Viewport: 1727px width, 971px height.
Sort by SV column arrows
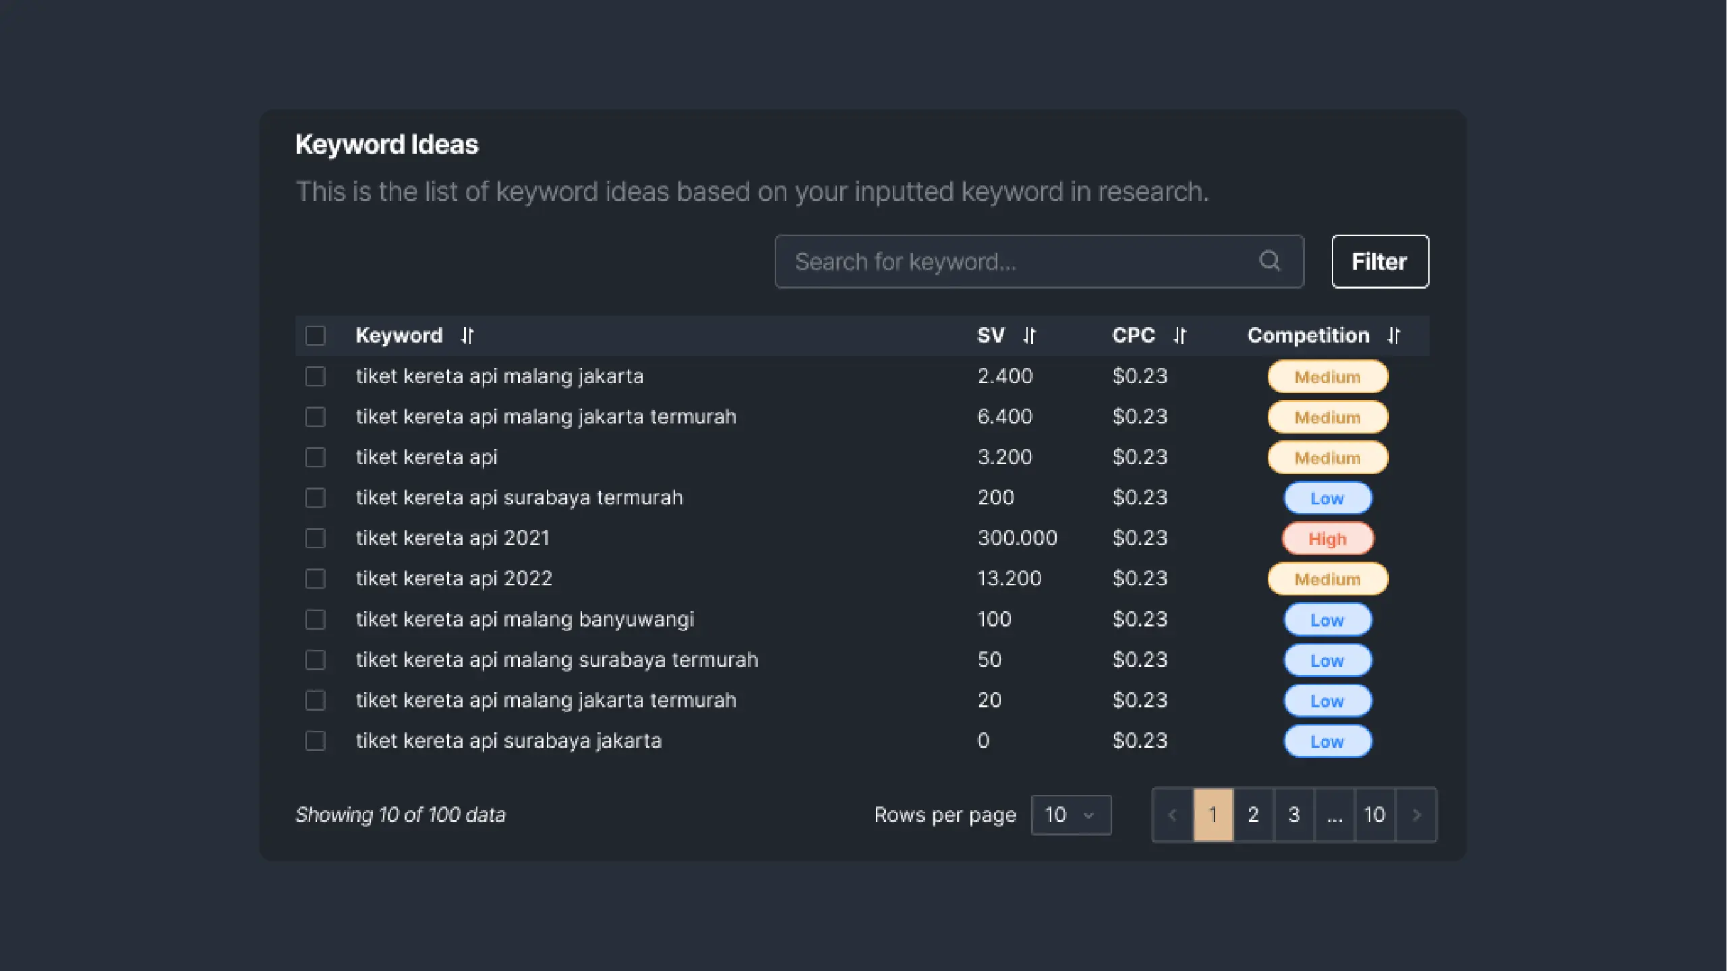tap(1029, 335)
